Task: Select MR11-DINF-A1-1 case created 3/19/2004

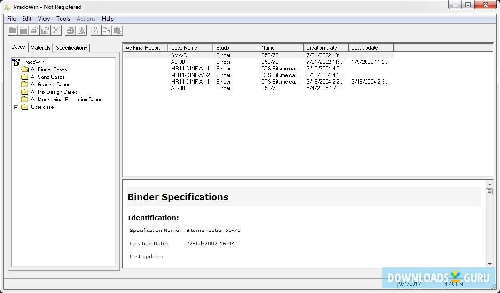Action: (x=258, y=82)
